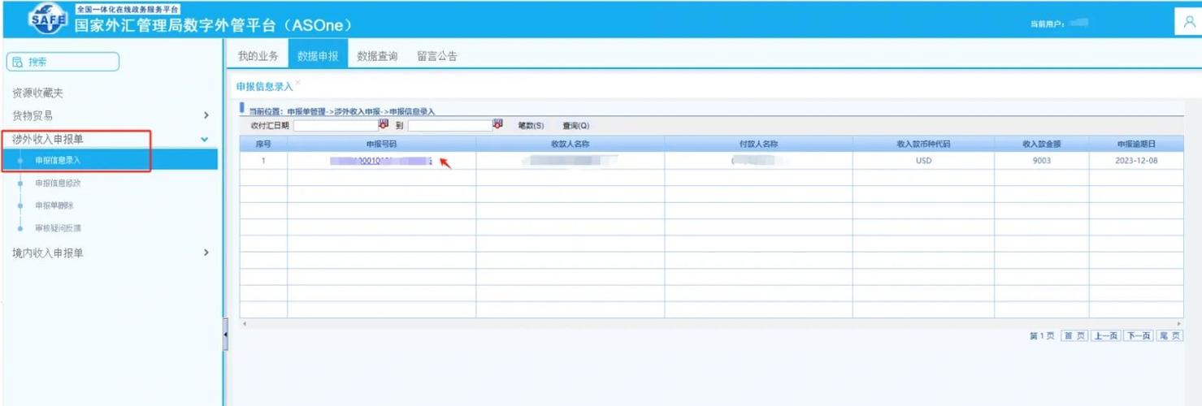Select the 申报信息录入 sub-tab
The image size is (1202, 406).
click(x=264, y=87)
